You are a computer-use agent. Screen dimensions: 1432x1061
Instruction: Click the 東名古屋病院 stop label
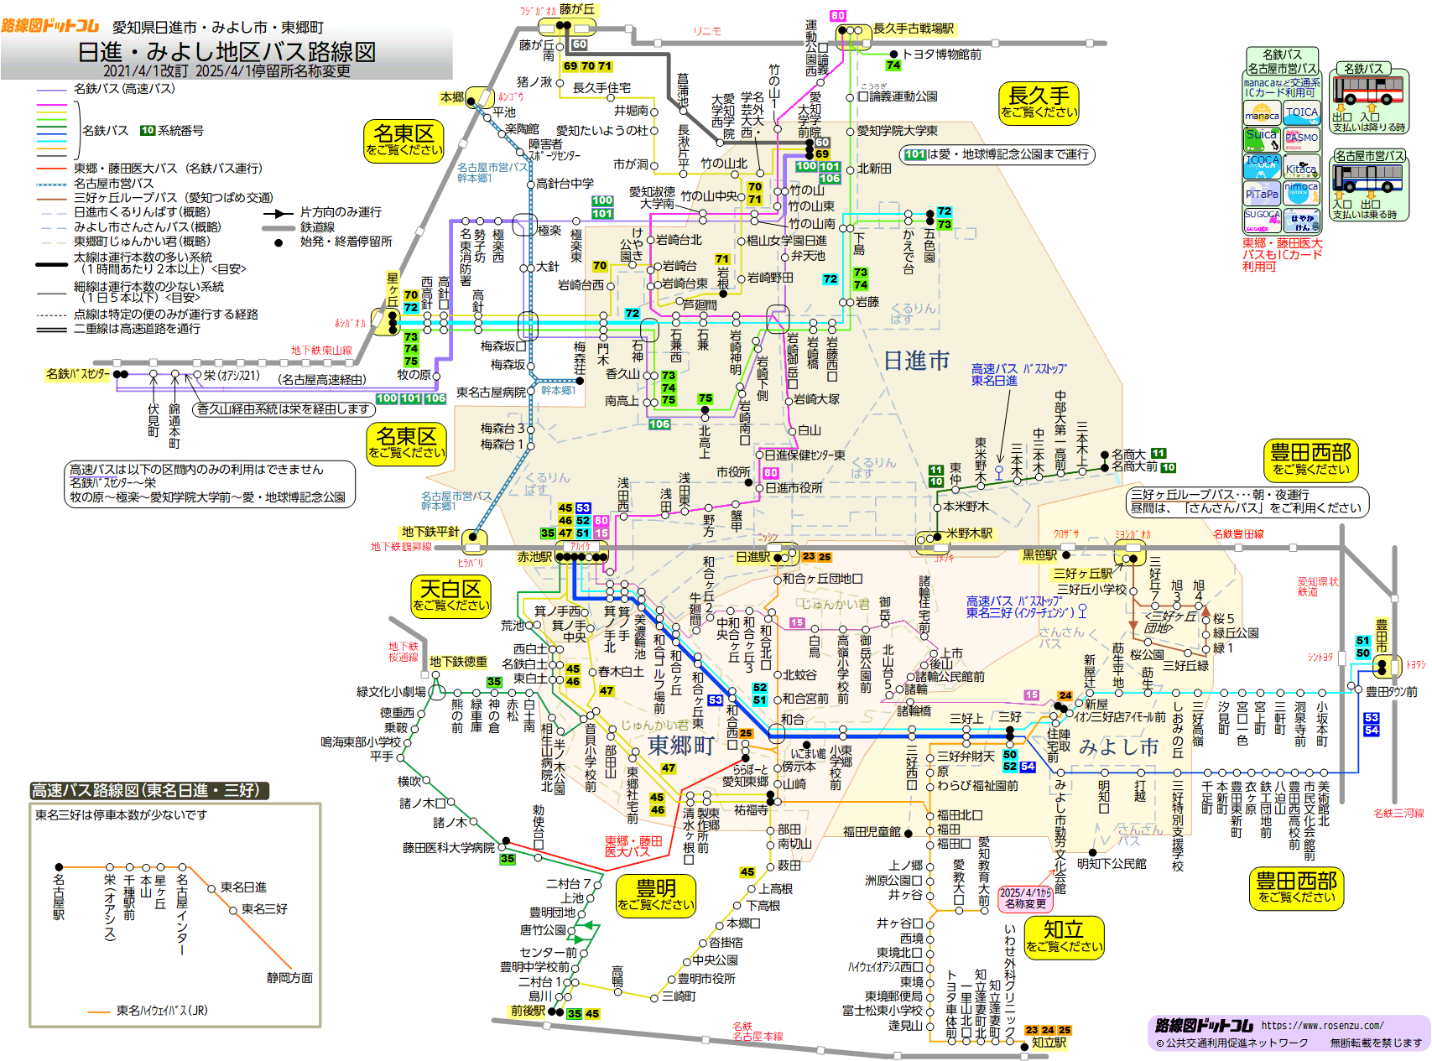pyautogui.click(x=492, y=393)
